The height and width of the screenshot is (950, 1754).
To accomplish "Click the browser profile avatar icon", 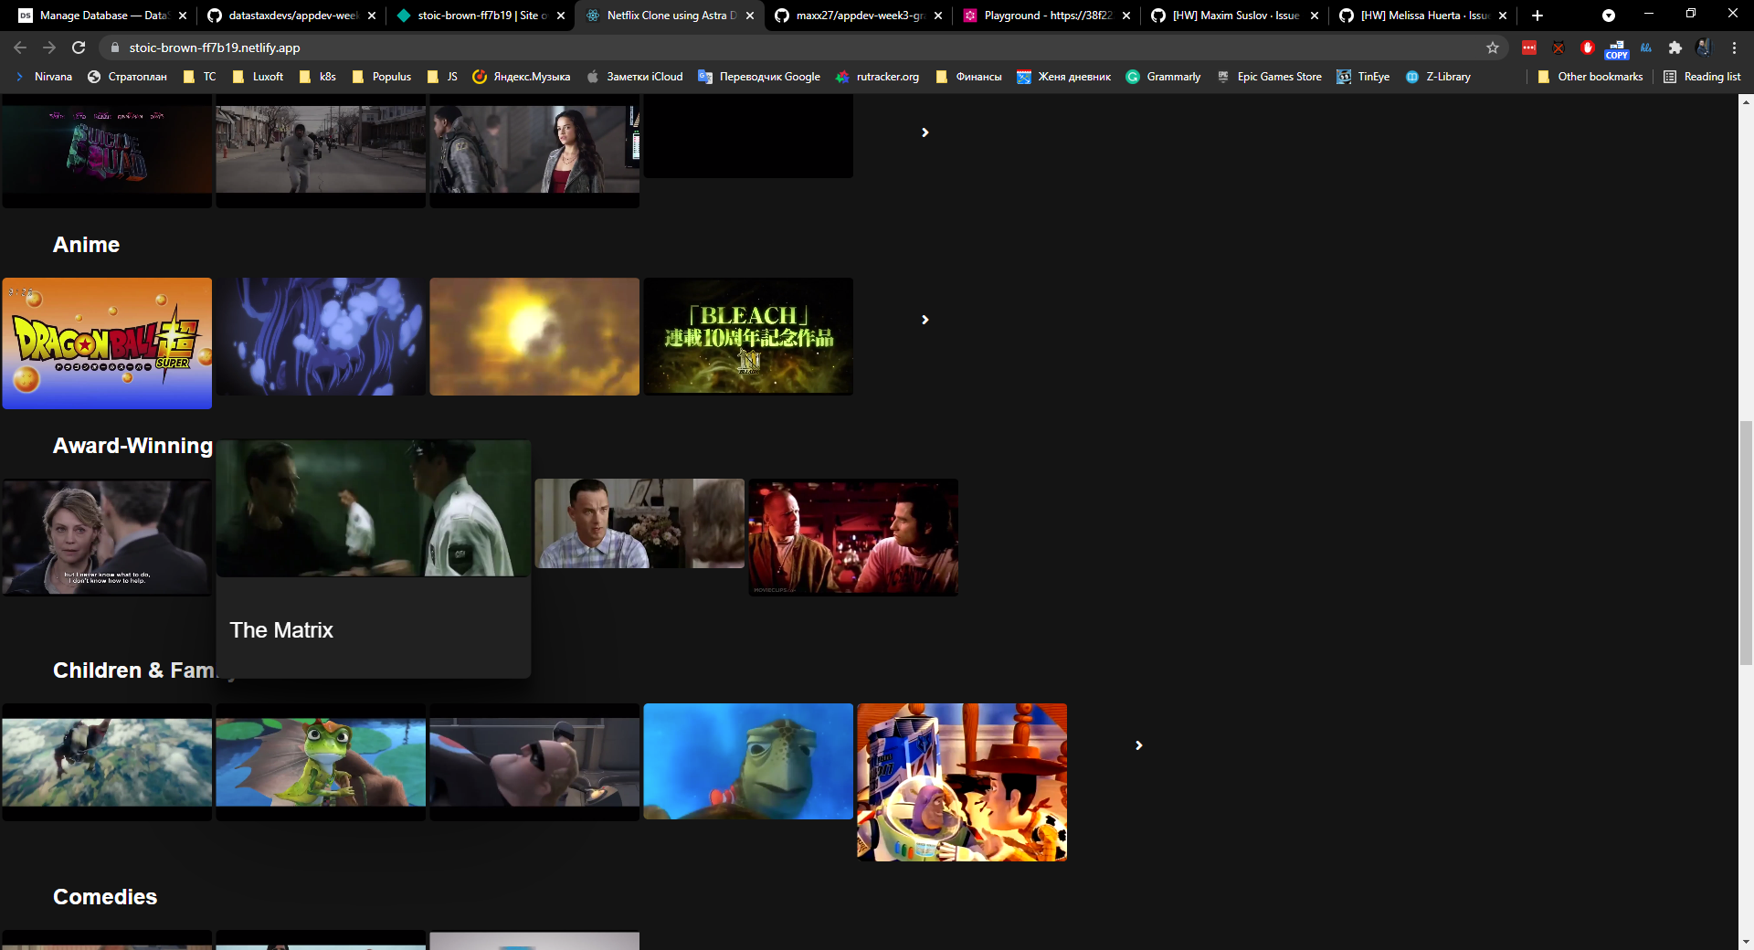I will click(1705, 47).
